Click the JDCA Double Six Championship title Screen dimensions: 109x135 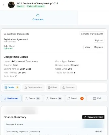(37, 3)
